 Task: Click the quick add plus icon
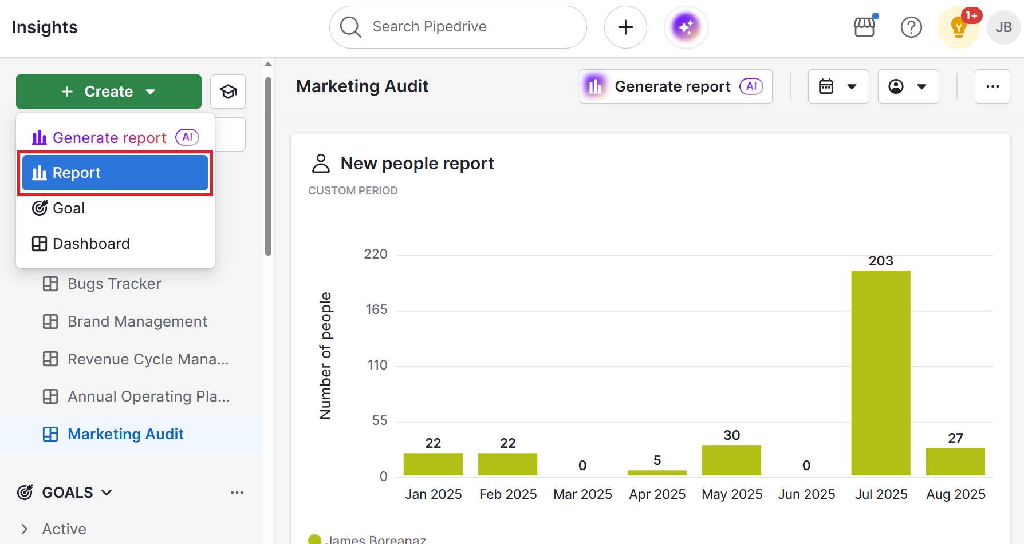(625, 26)
